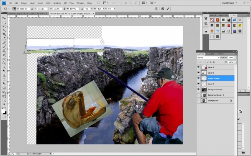The height and width of the screenshot is (156, 251).
Task: Select the Brush tool
Action: tap(4, 47)
